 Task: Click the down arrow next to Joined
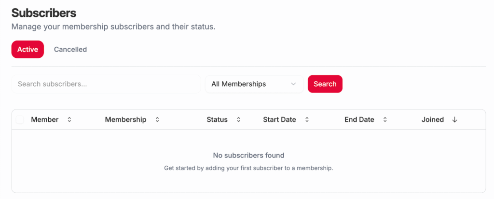pos(454,119)
